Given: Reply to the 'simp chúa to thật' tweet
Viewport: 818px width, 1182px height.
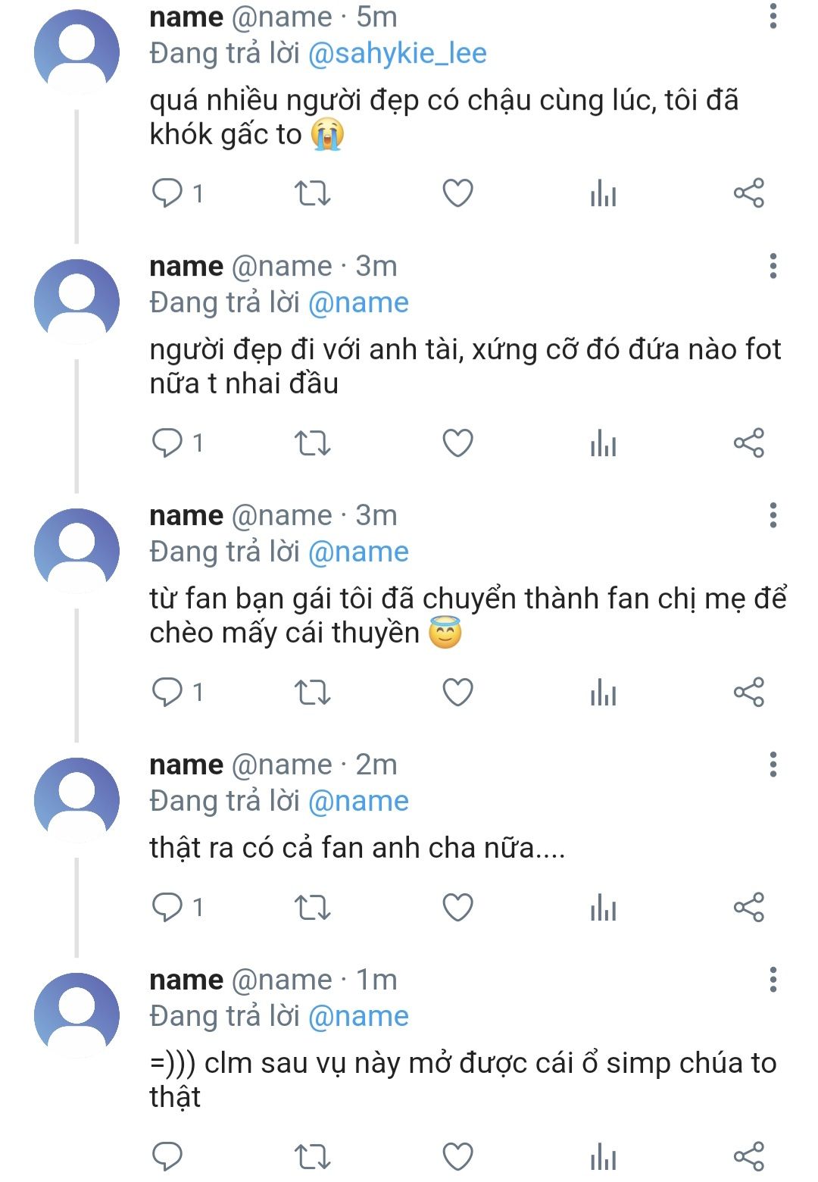Looking at the screenshot, I should [x=167, y=1156].
